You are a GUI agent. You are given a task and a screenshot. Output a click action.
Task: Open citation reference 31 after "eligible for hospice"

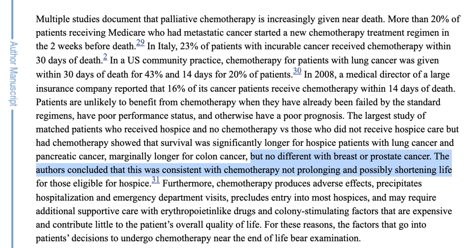(155, 181)
